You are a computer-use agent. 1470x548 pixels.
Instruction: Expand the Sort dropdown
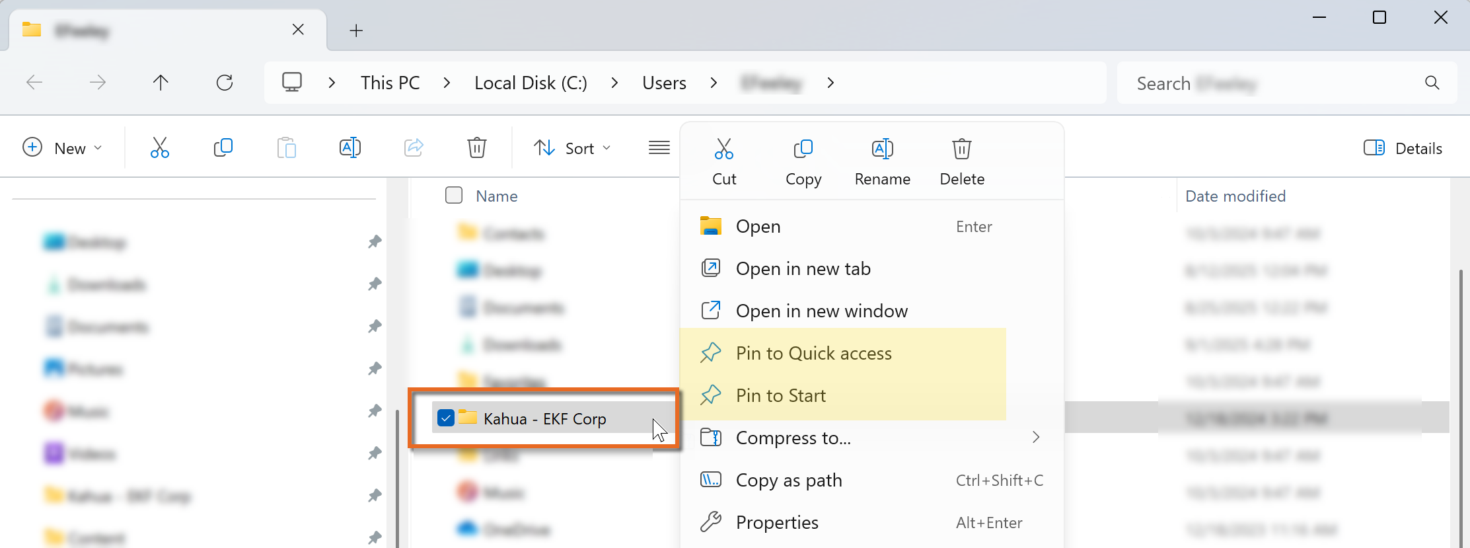(x=572, y=148)
